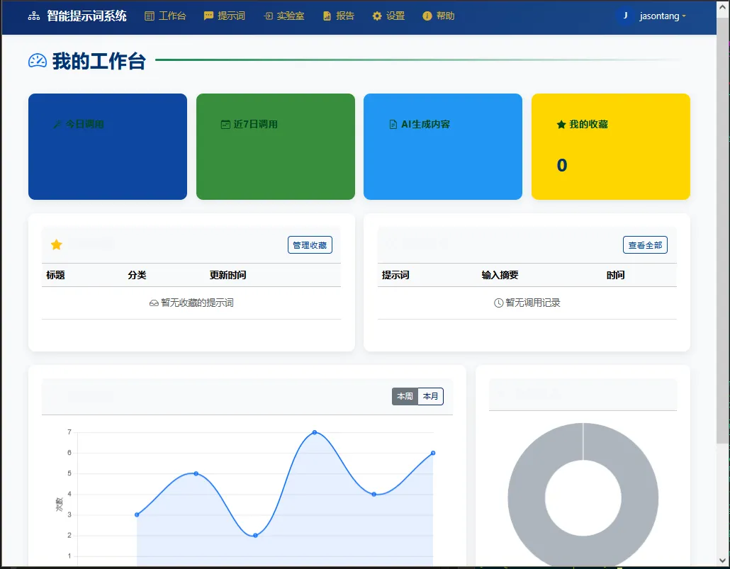
Task: Click the yellow star icon left of 管理收藏
Action: (56, 244)
